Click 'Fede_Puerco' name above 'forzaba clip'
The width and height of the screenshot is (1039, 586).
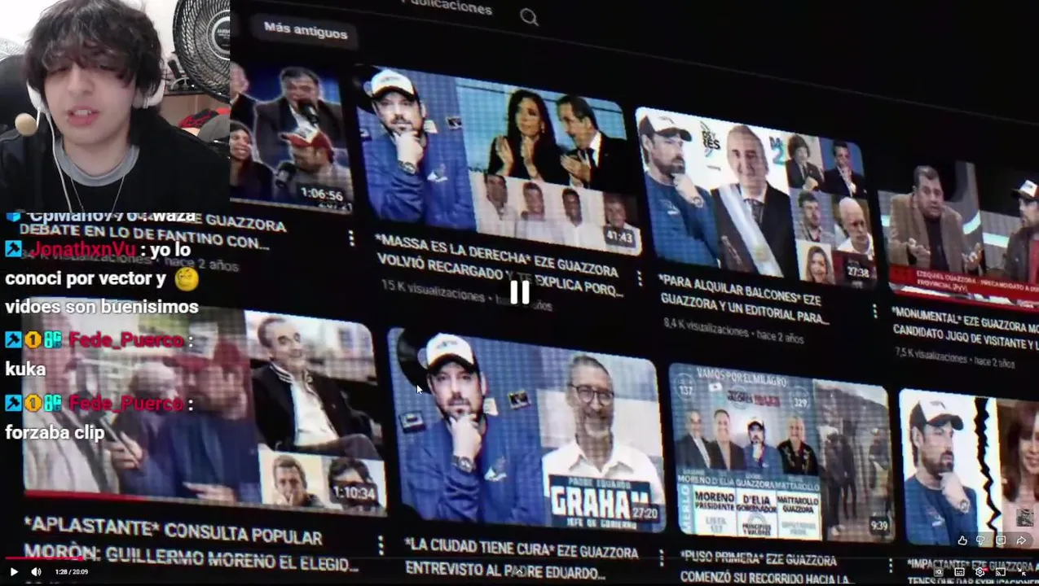pyautogui.click(x=127, y=404)
